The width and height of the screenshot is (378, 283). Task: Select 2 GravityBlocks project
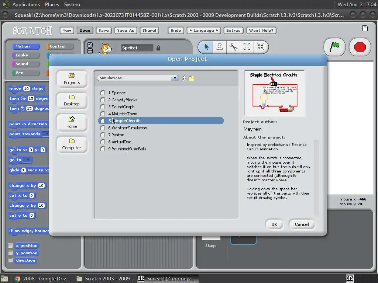coord(161,99)
